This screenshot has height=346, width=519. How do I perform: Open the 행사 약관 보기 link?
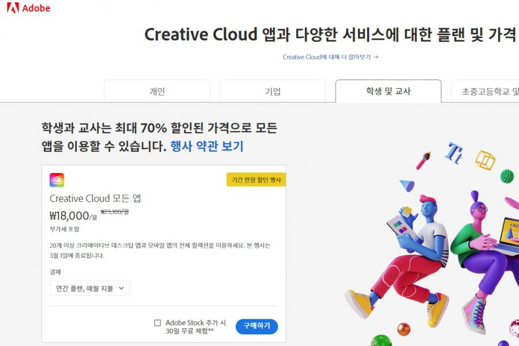point(207,146)
